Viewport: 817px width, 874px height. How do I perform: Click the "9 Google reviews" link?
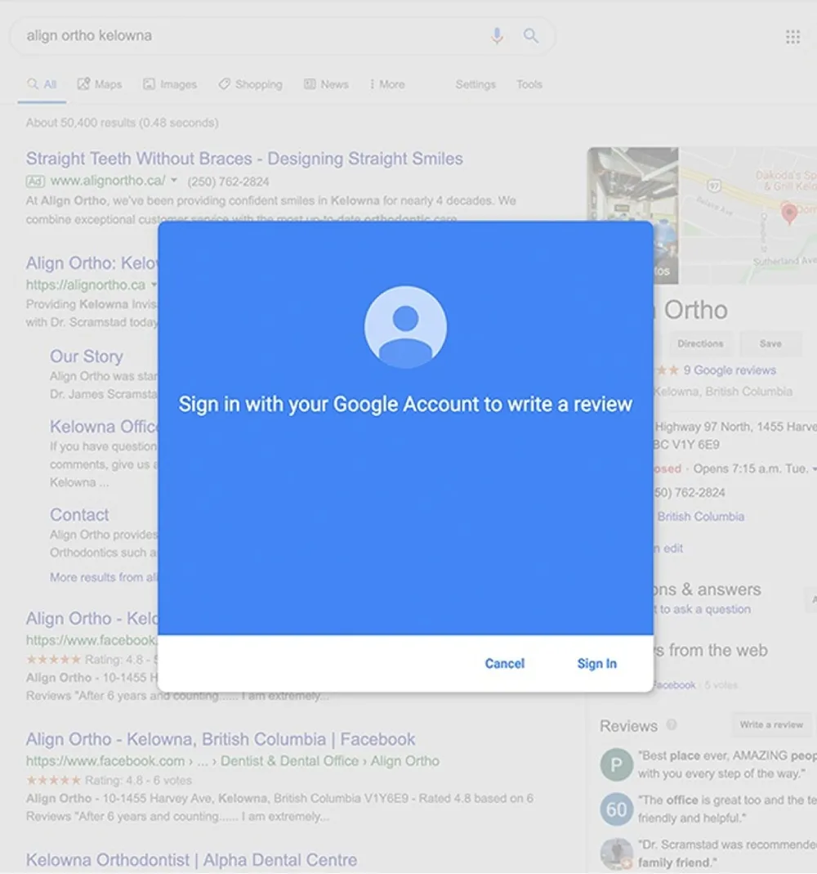coord(729,370)
